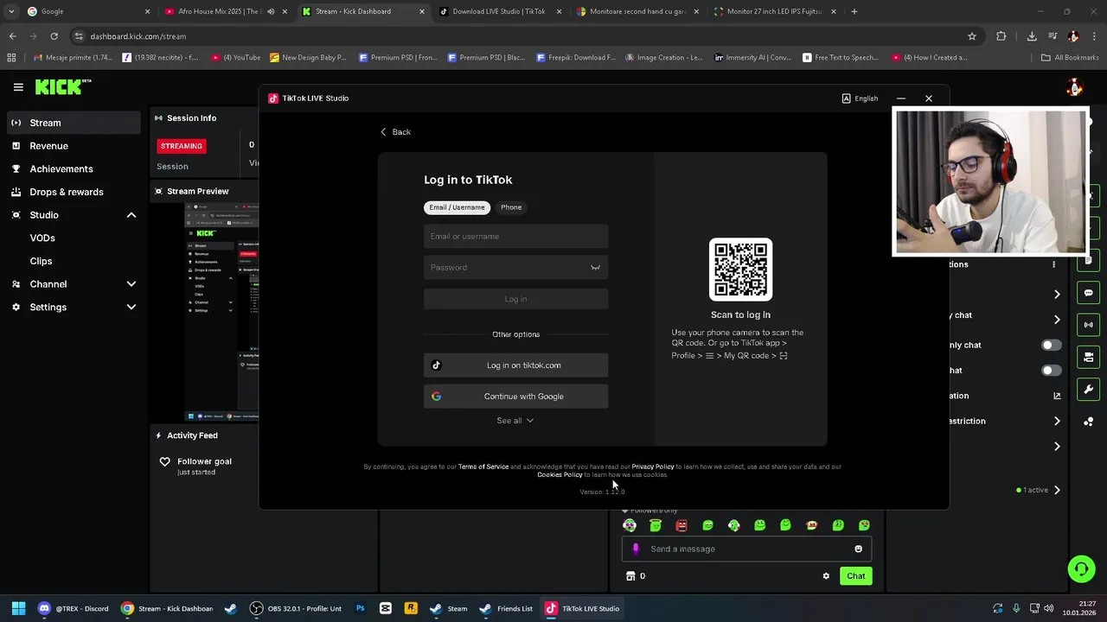Screen dimensions: 1107x622
Task: Click Continue with Google
Action: [x=515, y=397]
